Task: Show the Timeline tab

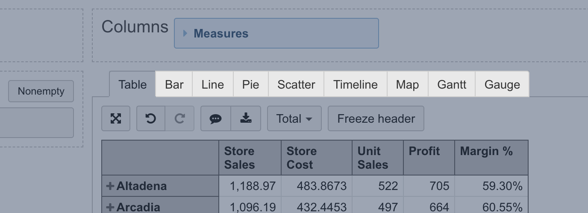Action: [356, 84]
